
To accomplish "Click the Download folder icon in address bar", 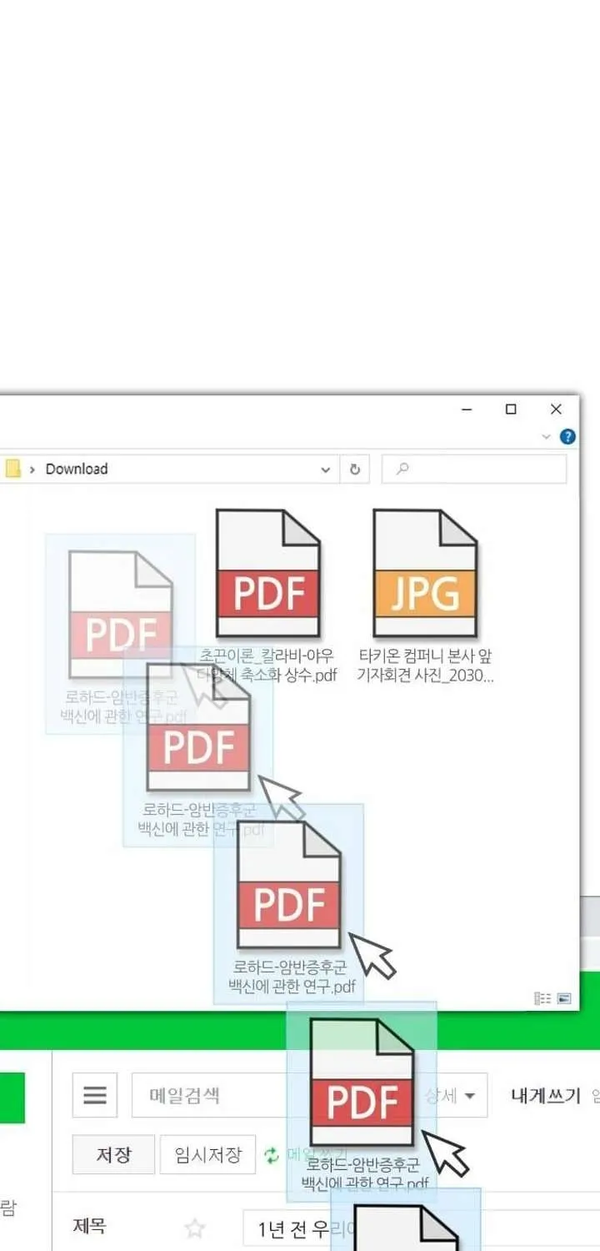I will 12,469.
